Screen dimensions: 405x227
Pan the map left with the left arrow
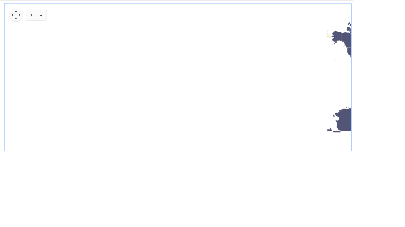(12, 15)
